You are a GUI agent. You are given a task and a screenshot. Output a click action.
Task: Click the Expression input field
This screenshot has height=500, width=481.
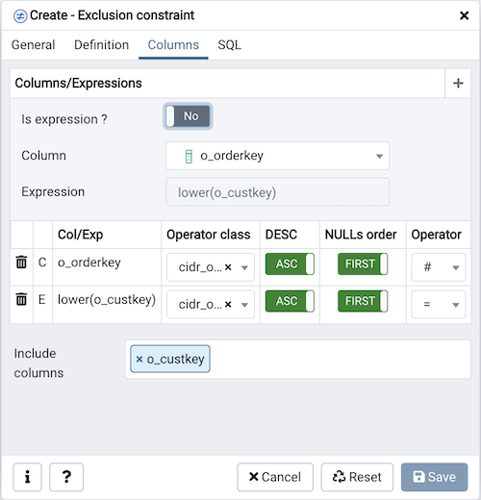pyautogui.click(x=277, y=192)
